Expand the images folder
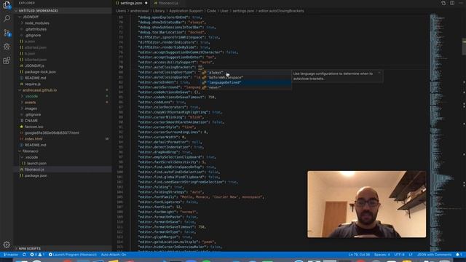The height and width of the screenshot is (262, 466). [31, 108]
